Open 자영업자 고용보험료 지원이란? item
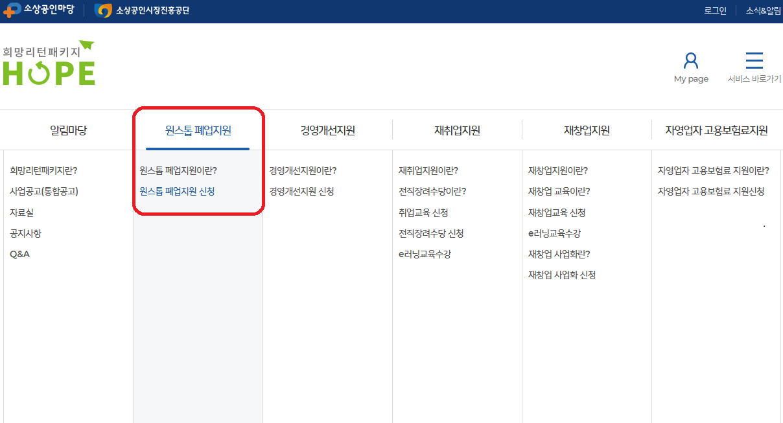Screen dimensions: 783x423 (714, 170)
